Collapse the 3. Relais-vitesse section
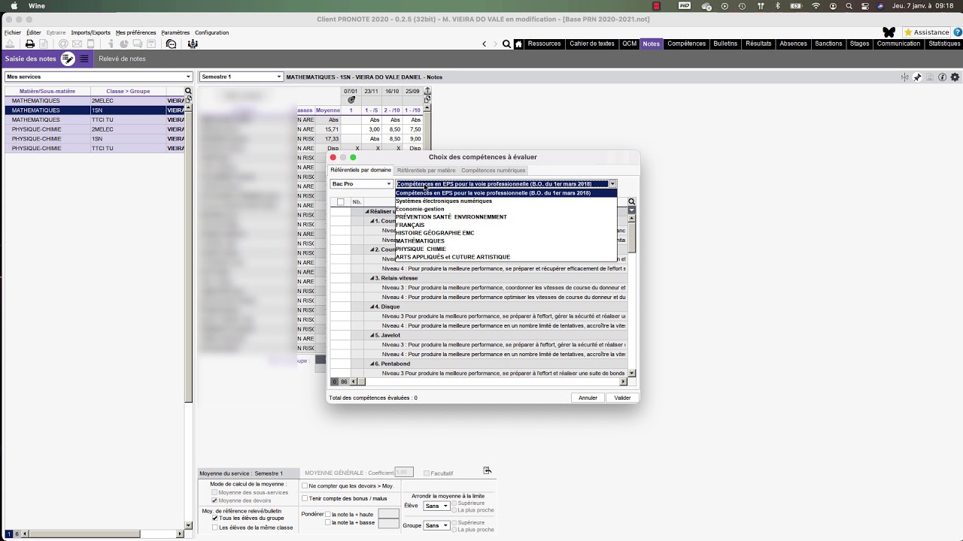963x541 pixels. tap(372, 278)
